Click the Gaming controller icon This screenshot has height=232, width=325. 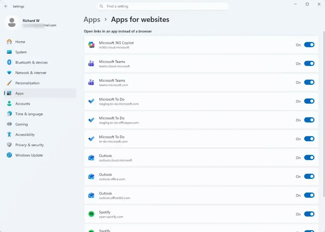point(9,124)
